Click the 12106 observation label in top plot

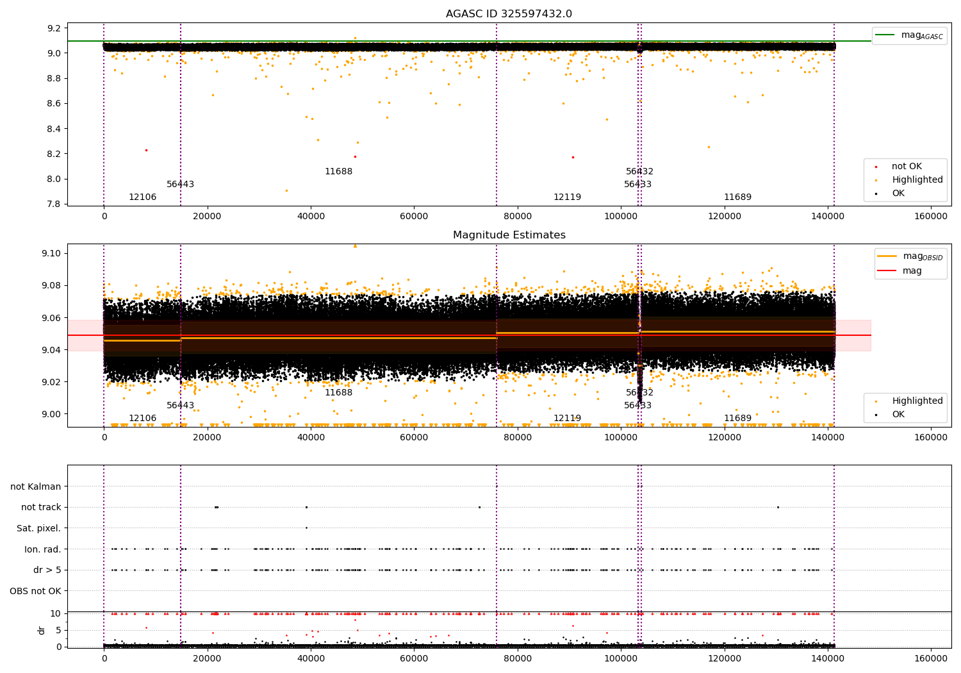coord(142,197)
